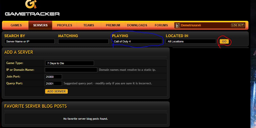Open the PREMIUM tab
The width and height of the screenshot is (256, 128).
pos(113,25)
